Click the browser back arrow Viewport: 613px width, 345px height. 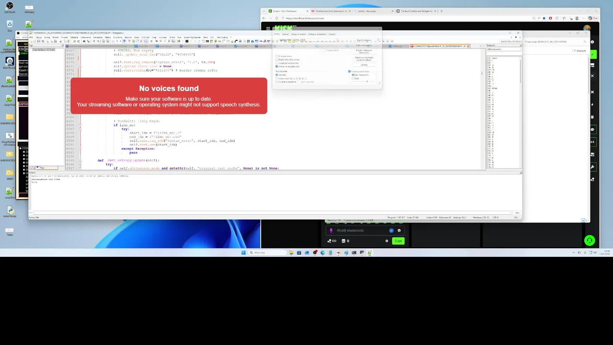coord(264,18)
